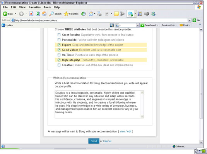
Task: Expand the address bar dropdown
Action: pos(189,20)
